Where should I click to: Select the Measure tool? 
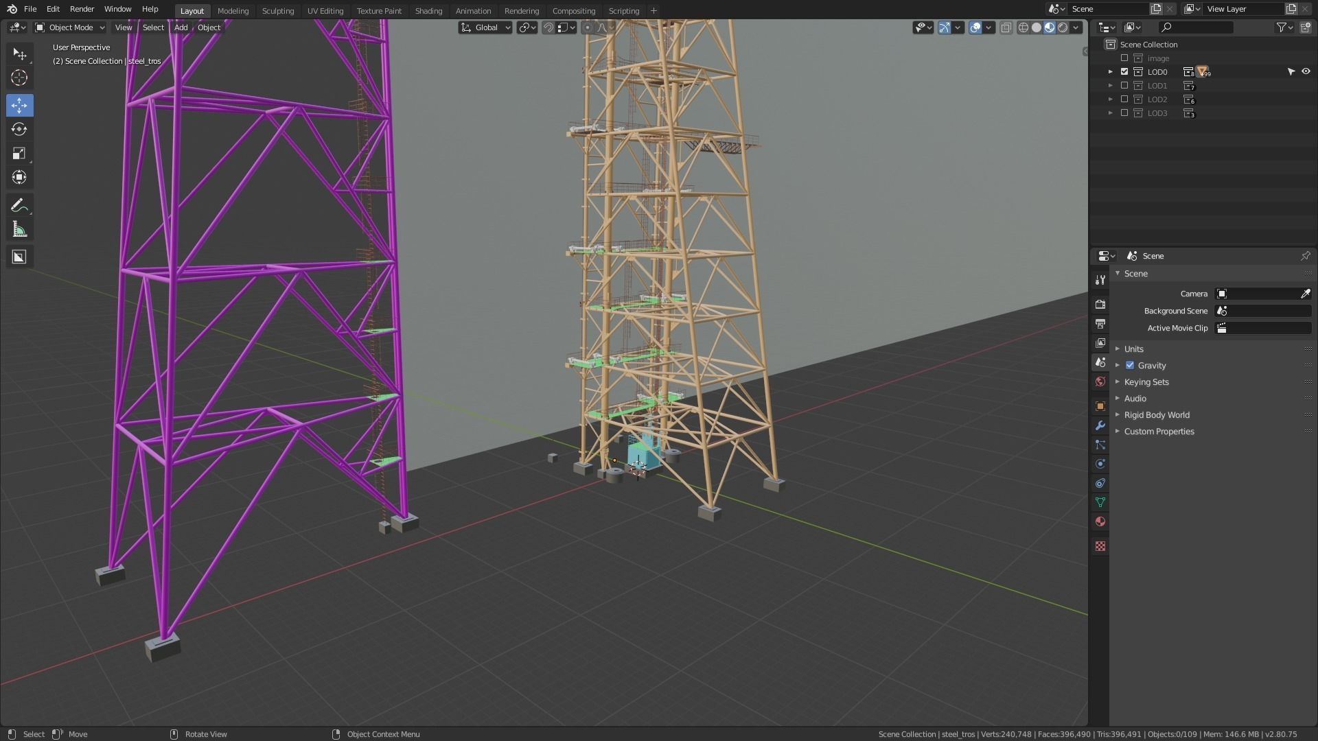point(19,230)
